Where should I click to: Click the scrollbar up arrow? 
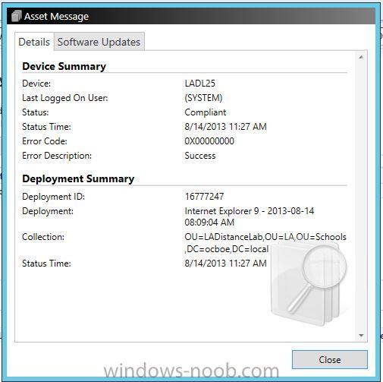pos(361,57)
